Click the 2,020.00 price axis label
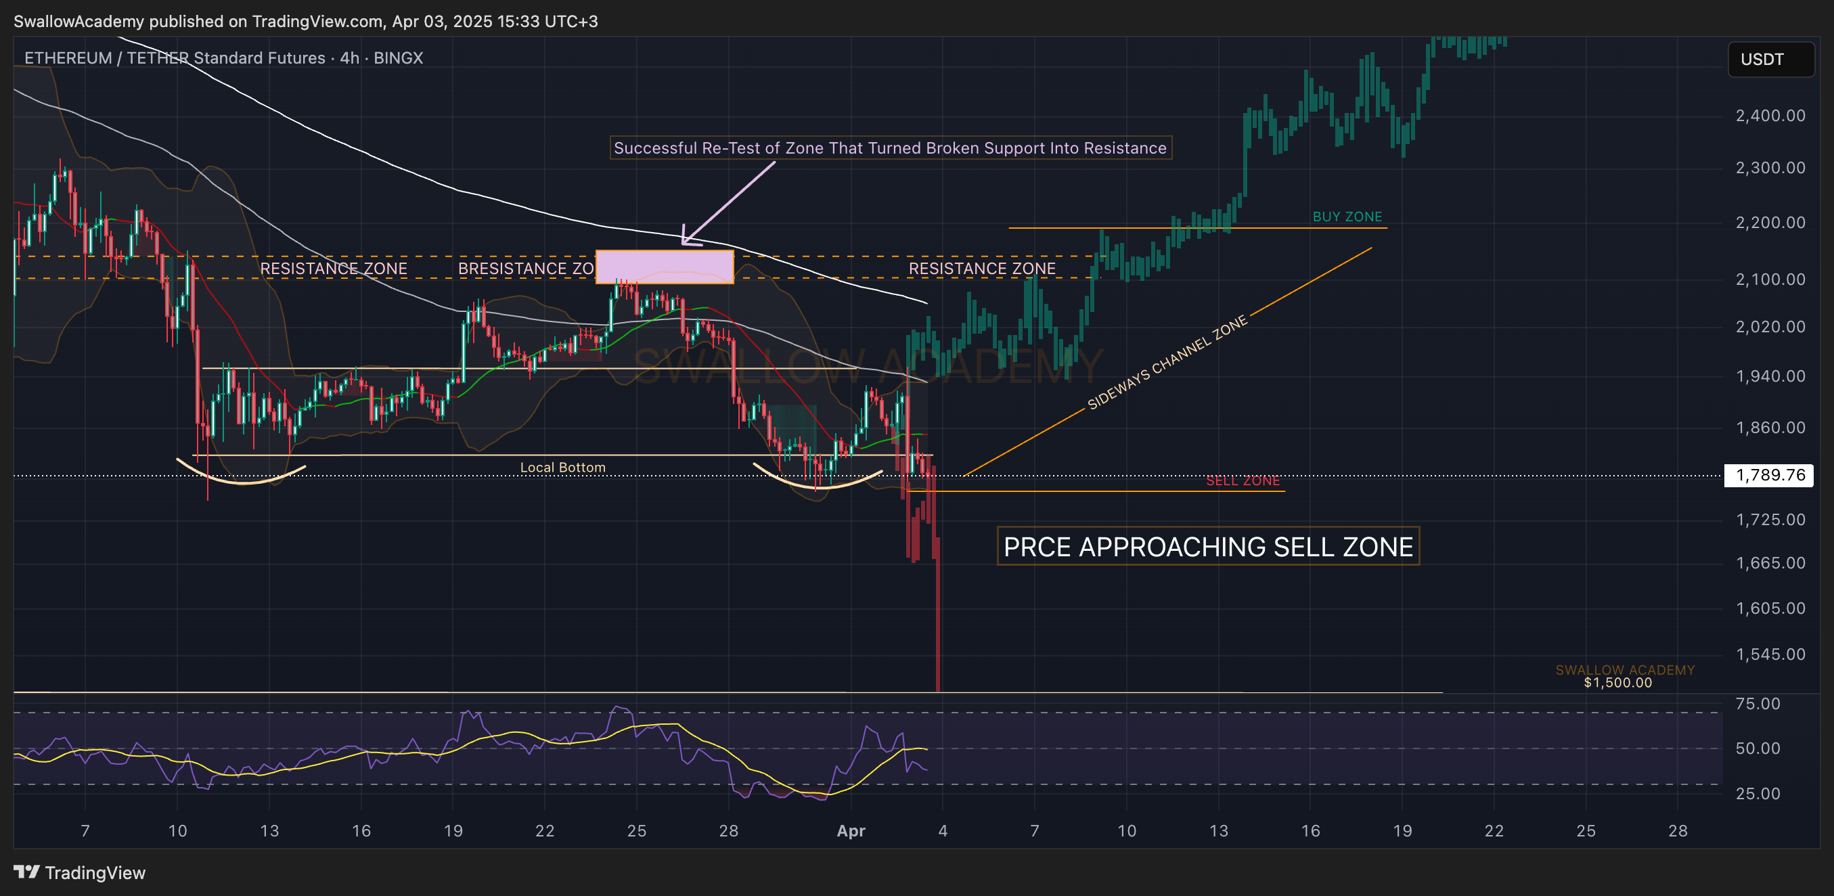 (x=1770, y=327)
